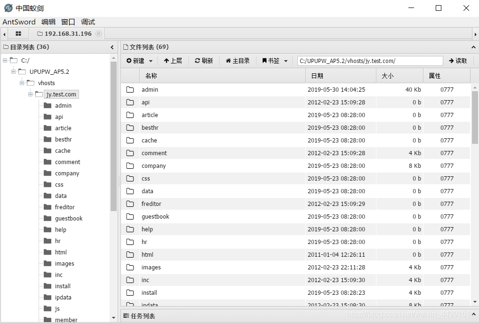Click the besthr folder icon in file list
This screenshot has height=323, width=479.
(130, 127)
